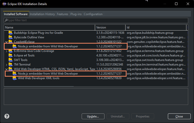Screen dimensions: 194x123
Task: Click the SWT Tools feature icon
Action: (x=10, y=60)
